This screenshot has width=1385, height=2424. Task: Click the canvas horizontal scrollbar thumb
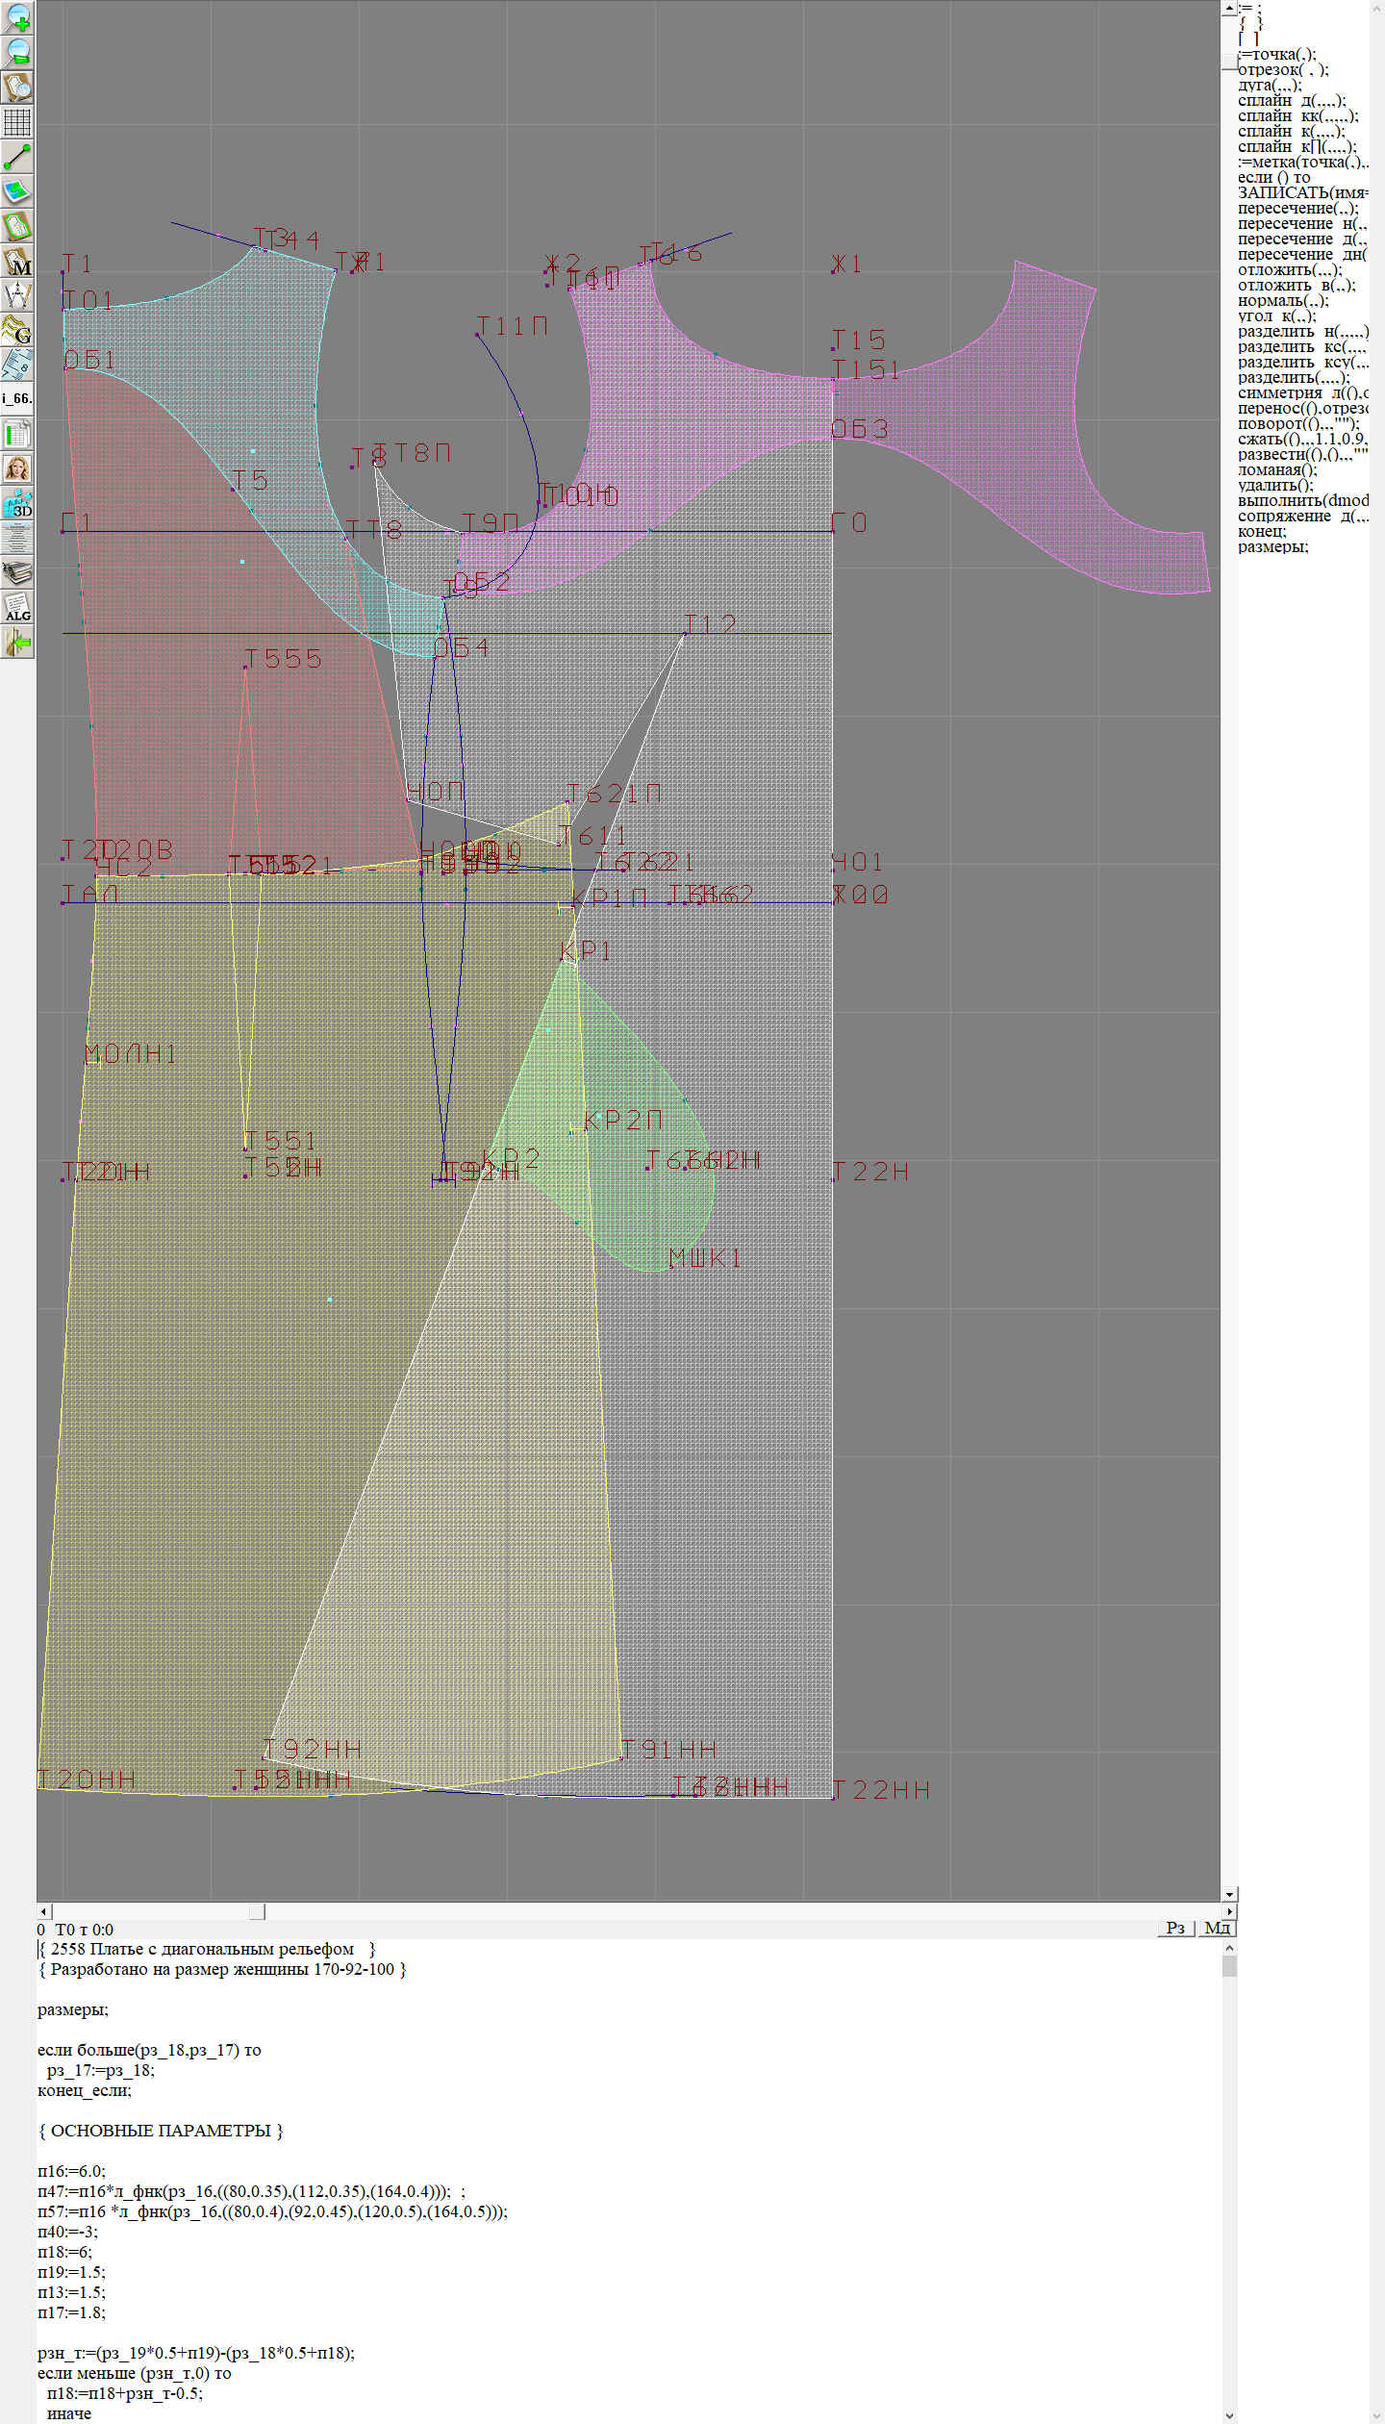[257, 1911]
